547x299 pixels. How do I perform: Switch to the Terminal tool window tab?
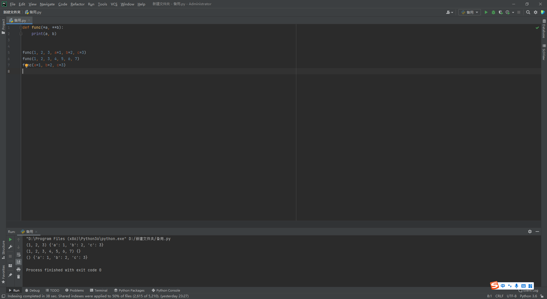coord(99,290)
